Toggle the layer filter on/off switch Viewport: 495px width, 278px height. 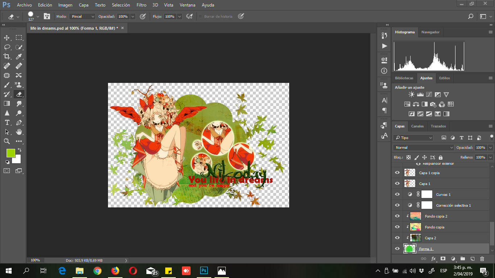492,137
